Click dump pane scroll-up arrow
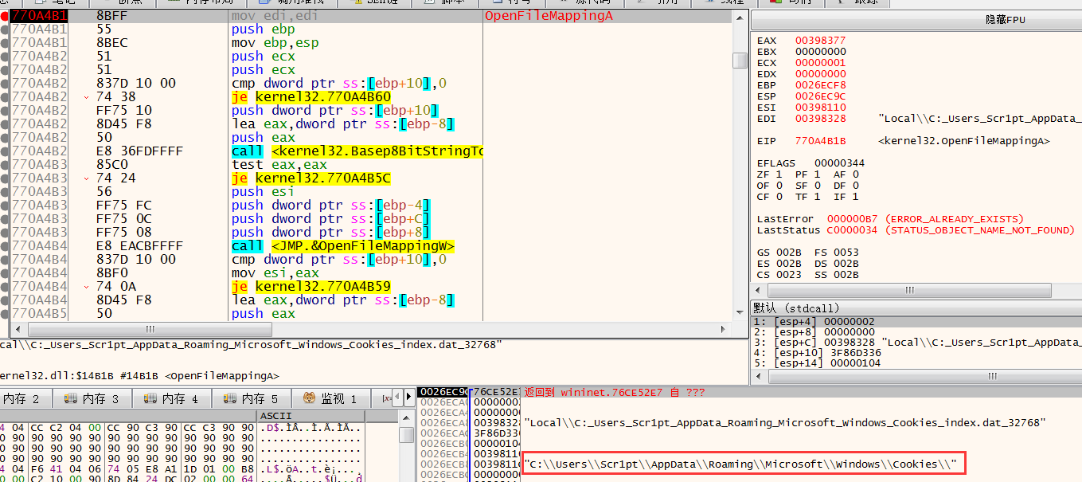1082x482 pixels. 407,417
